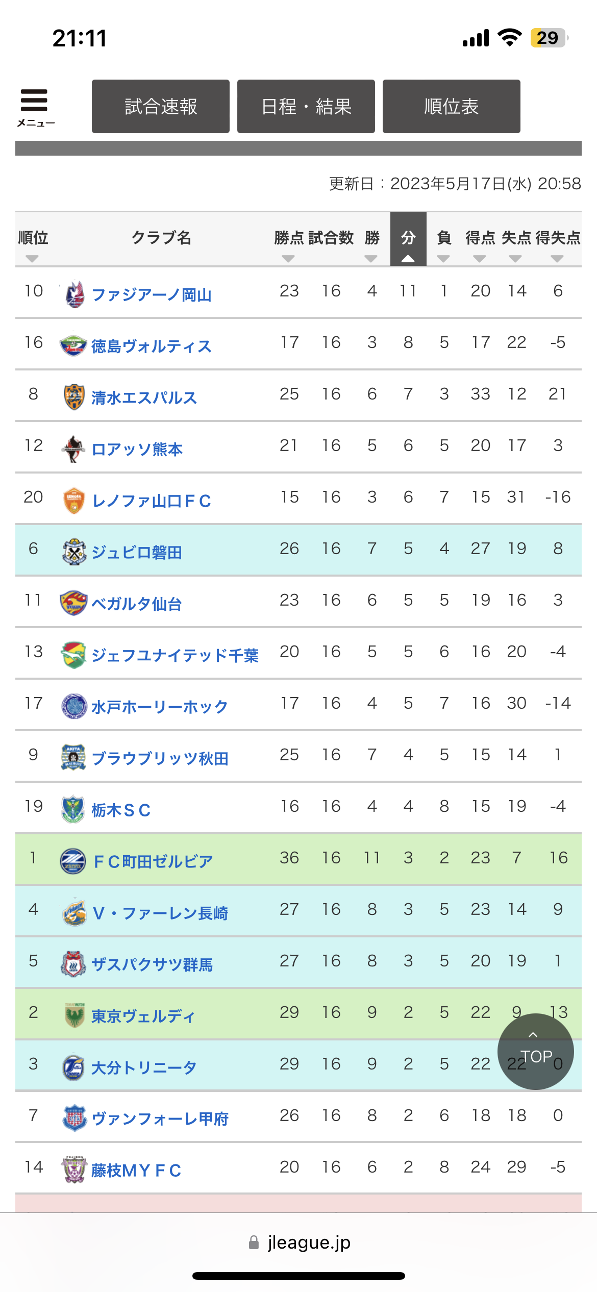Sort table by 勝点 points column
The image size is (597, 1292).
point(288,258)
